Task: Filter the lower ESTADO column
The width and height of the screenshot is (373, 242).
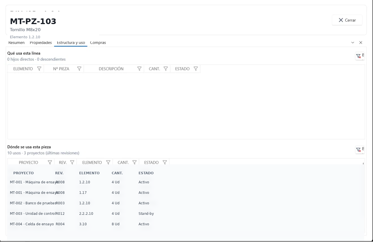Action: click(x=165, y=163)
